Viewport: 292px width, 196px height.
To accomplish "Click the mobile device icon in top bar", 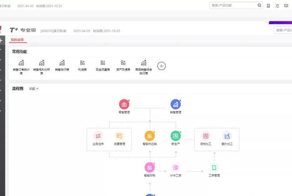I will [268, 6].
